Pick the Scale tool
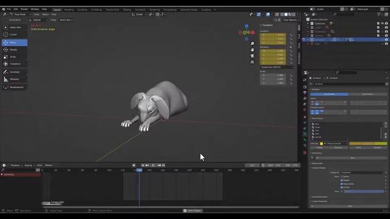390x219 pixels. pos(15,57)
